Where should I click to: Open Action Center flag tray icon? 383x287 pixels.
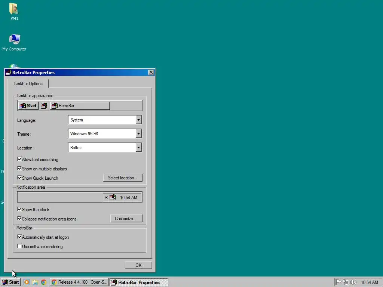tap(338, 282)
